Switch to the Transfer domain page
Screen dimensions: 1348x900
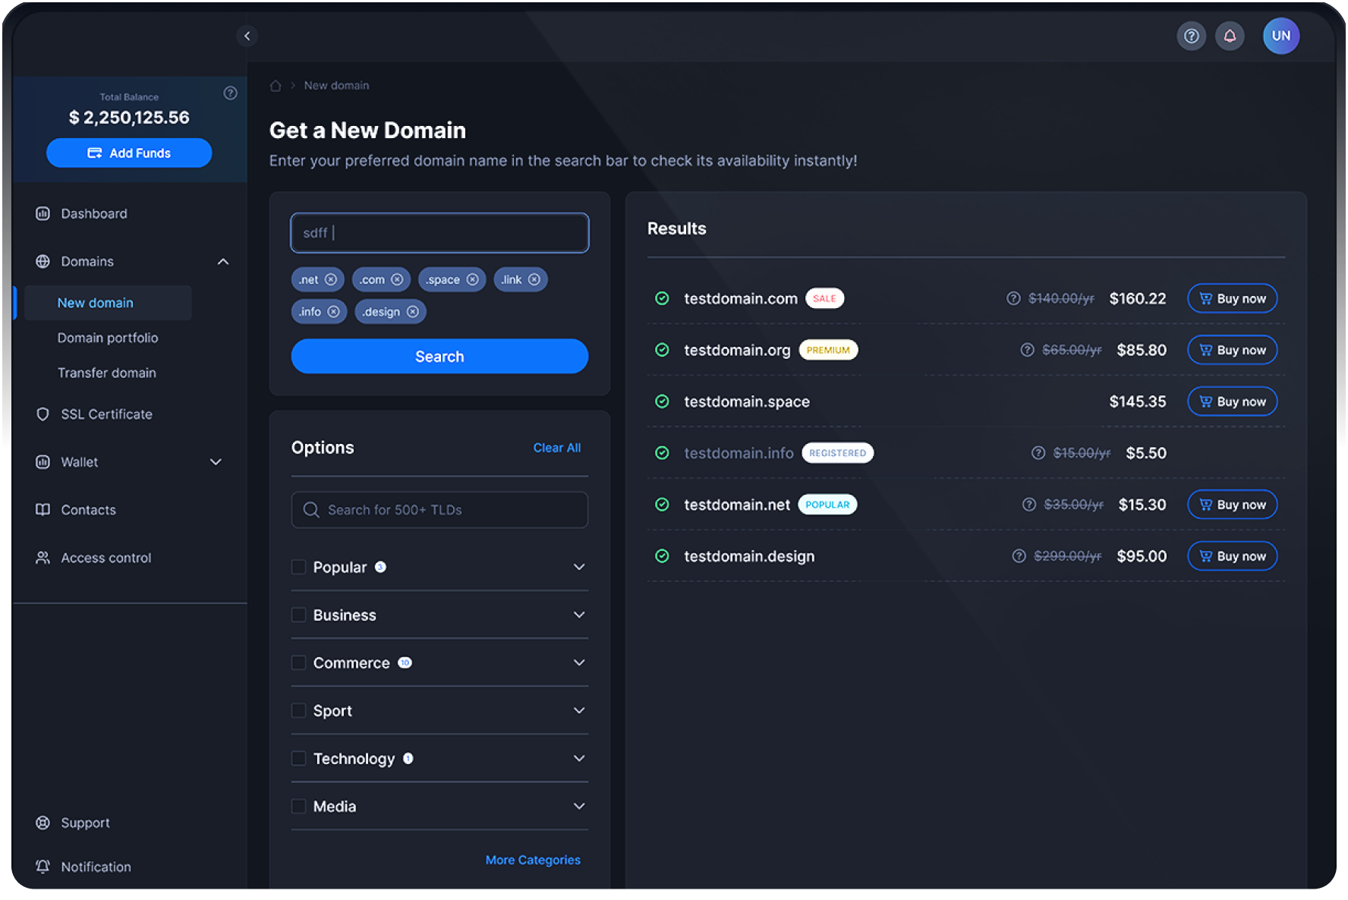[106, 373]
